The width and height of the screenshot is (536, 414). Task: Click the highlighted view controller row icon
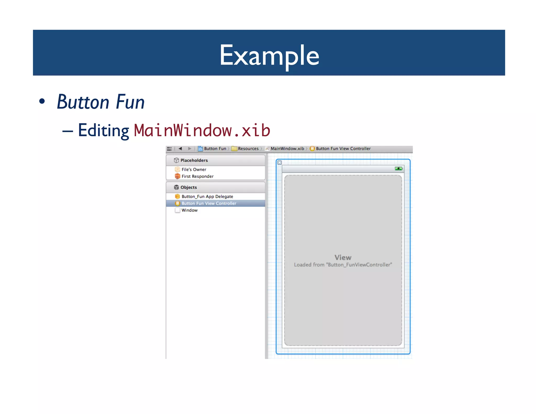177,203
